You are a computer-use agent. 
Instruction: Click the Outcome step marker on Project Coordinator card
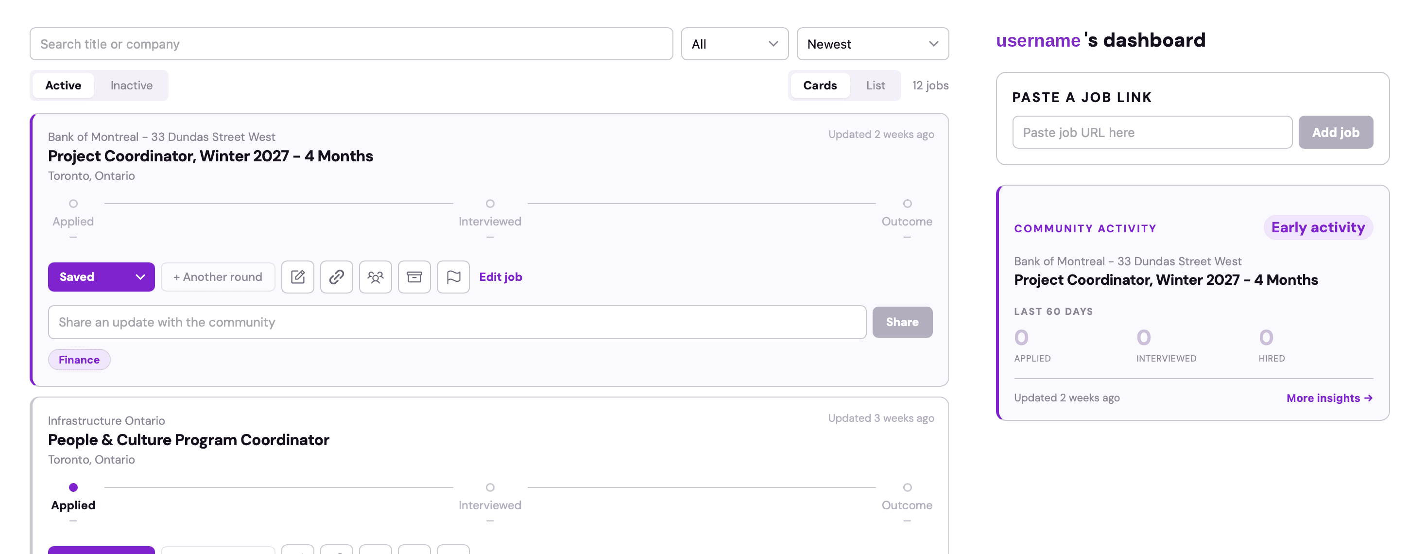(907, 204)
